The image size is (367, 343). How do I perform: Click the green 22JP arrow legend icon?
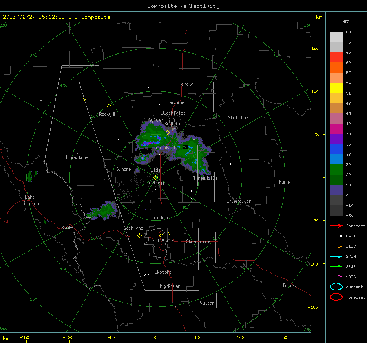click(336, 266)
